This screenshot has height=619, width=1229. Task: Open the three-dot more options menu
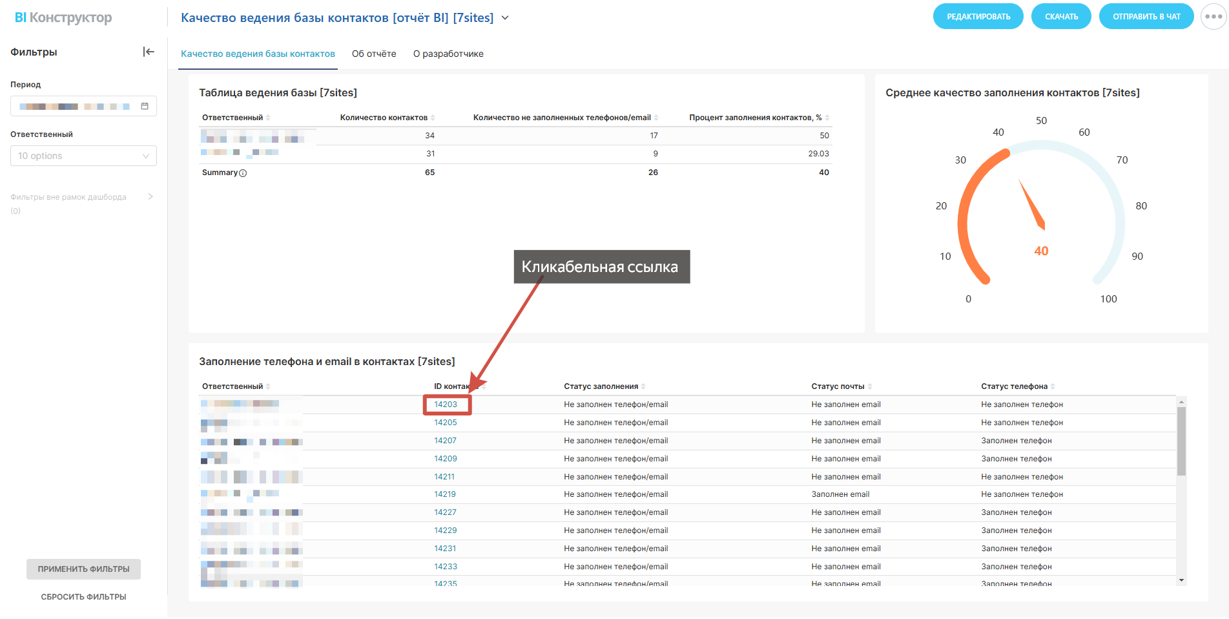pyautogui.click(x=1213, y=17)
